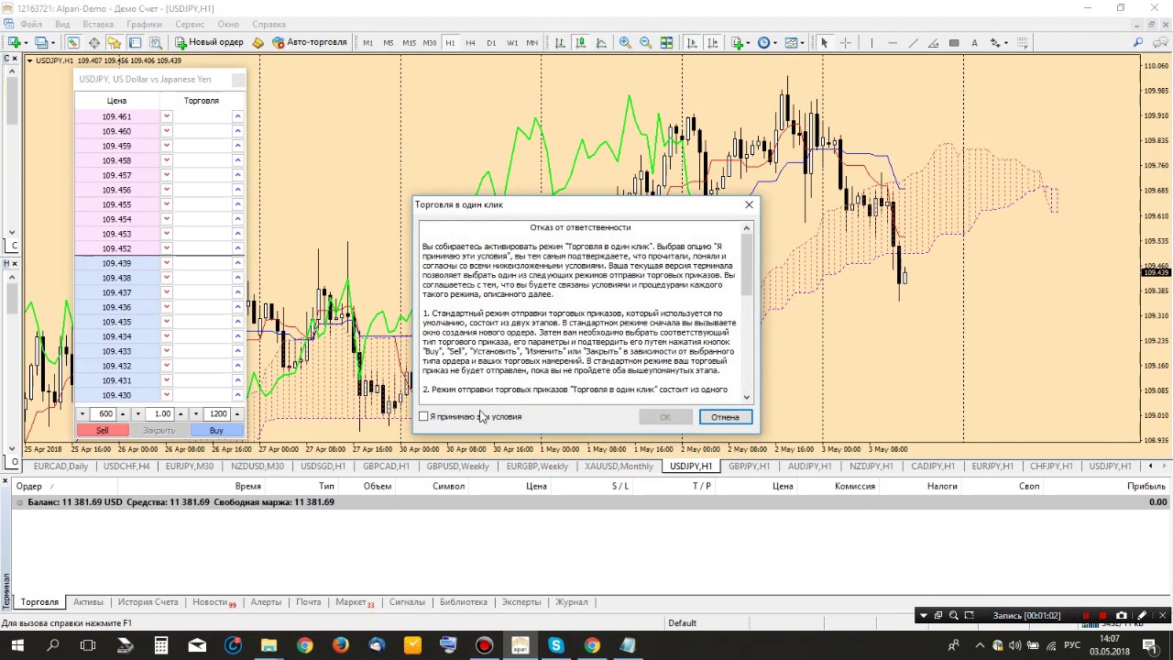
Task: Open the Журнал terminal tab
Action: tap(571, 602)
